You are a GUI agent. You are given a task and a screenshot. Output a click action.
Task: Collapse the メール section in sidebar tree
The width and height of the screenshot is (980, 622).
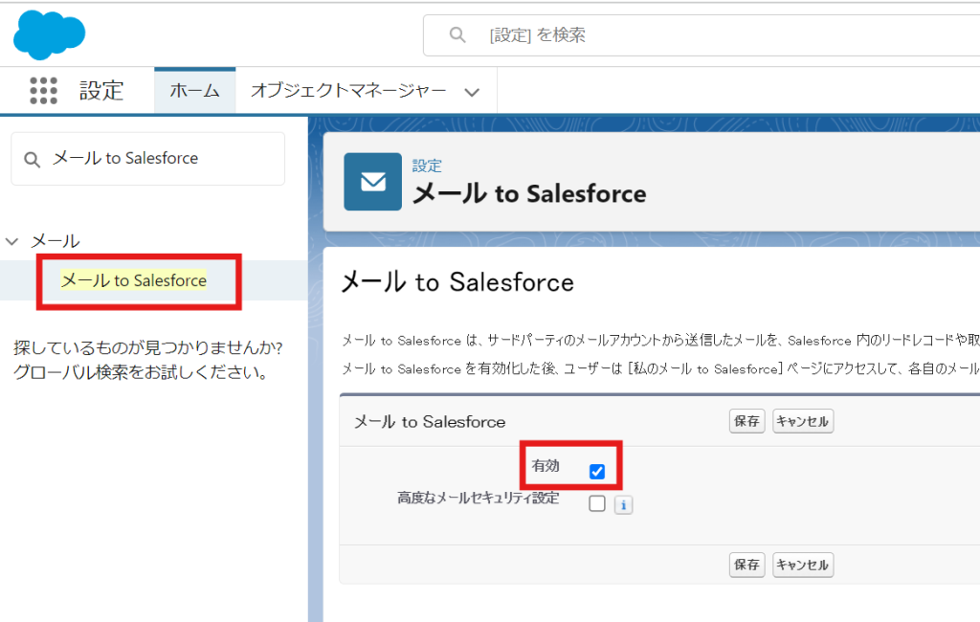[x=11, y=241]
